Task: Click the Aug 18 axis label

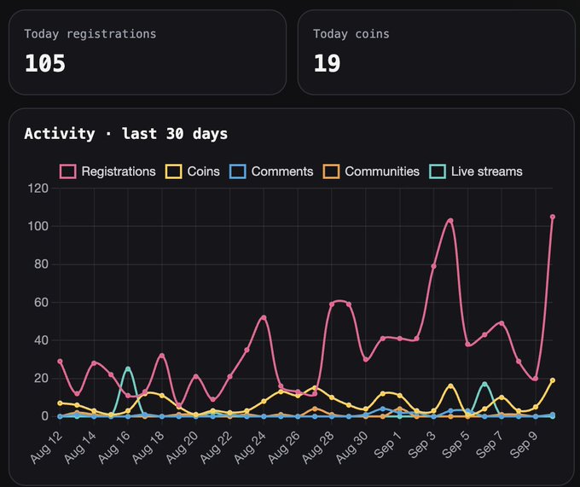Action: click(x=148, y=446)
